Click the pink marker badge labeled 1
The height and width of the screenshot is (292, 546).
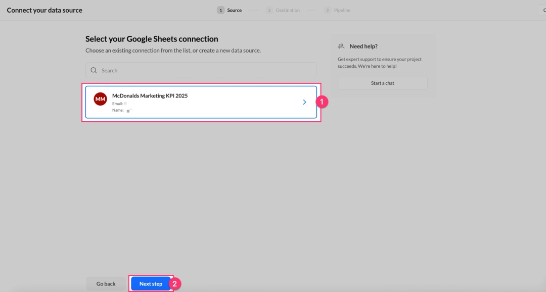[x=322, y=102]
